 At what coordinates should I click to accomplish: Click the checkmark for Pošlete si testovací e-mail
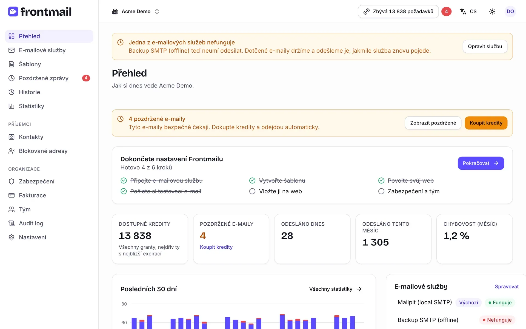point(124,191)
